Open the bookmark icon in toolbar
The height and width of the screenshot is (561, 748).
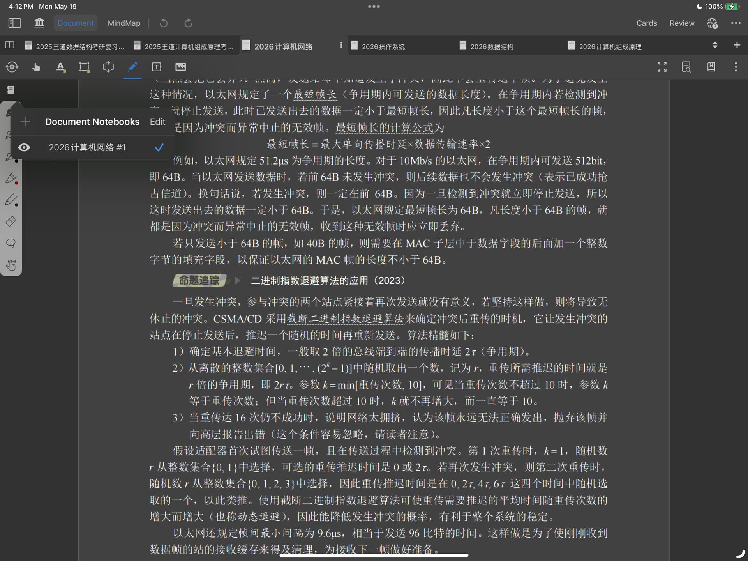(x=711, y=67)
